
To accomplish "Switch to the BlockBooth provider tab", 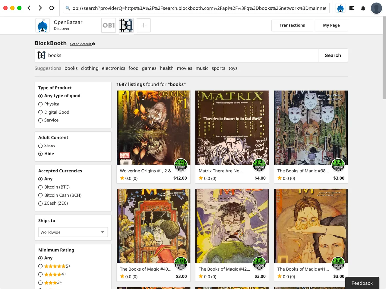I will point(126,25).
